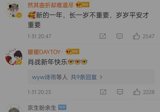Screen dimensions: 160x112
Task: View avatar of 京生盼余生
Action: pyautogui.click(x=14, y=108)
